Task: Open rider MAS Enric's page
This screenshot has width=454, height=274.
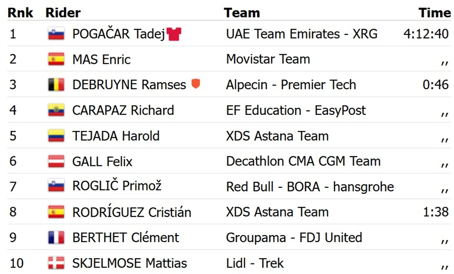Action: (101, 59)
